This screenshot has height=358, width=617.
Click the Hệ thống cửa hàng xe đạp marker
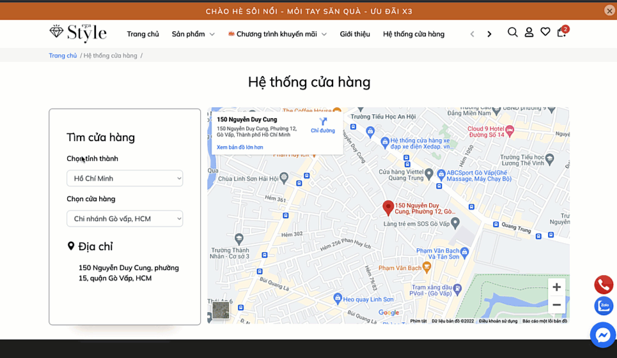(x=385, y=142)
